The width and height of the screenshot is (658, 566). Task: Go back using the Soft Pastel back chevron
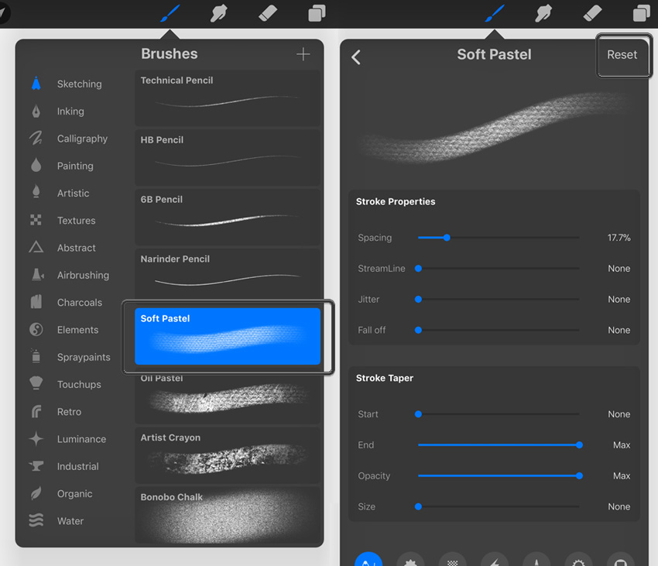pyautogui.click(x=356, y=57)
